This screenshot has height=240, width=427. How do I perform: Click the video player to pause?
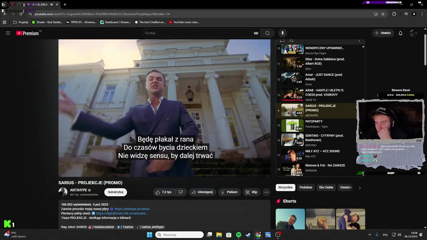(x=164, y=108)
